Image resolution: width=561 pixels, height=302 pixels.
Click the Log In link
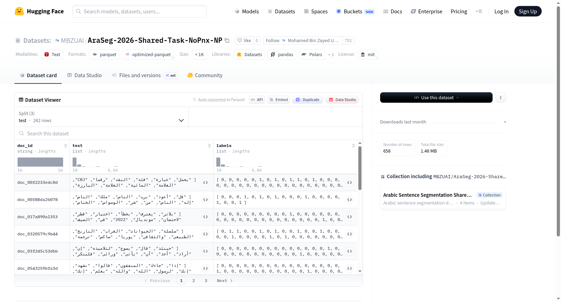tap(501, 11)
